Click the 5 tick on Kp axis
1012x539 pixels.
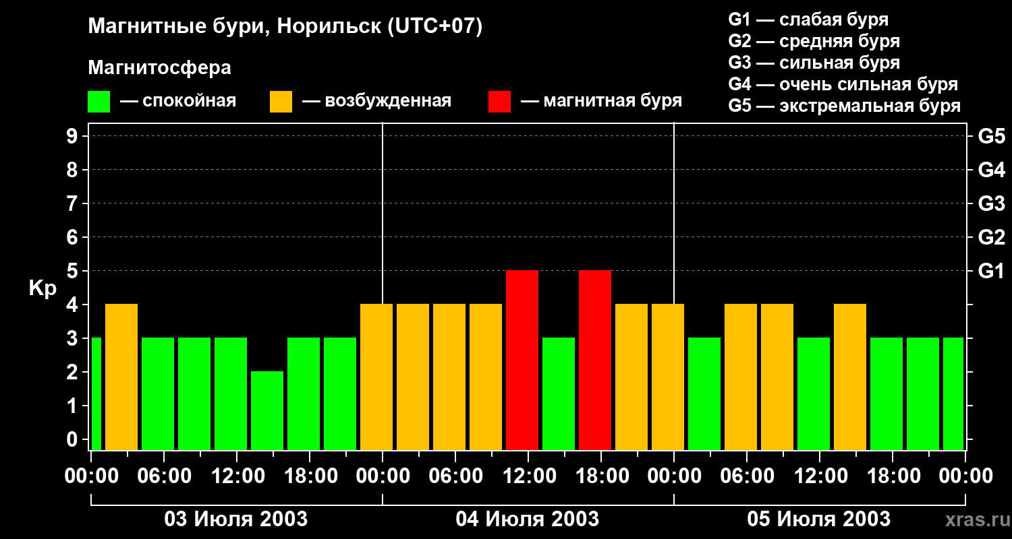coord(74,271)
